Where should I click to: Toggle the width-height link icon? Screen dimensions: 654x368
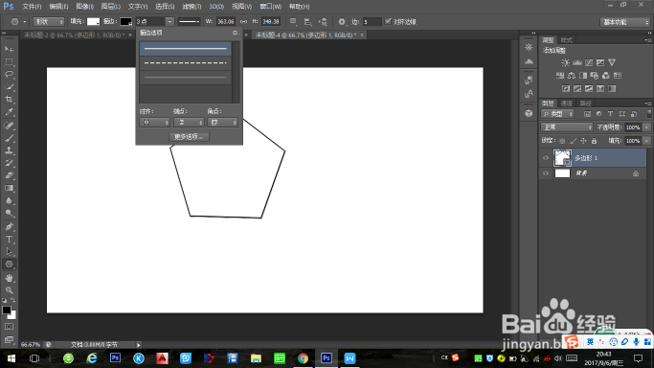click(x=243, y=22)
